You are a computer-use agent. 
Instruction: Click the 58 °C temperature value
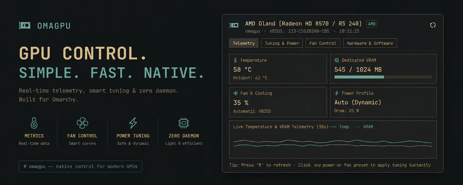[x=242, y=70]
